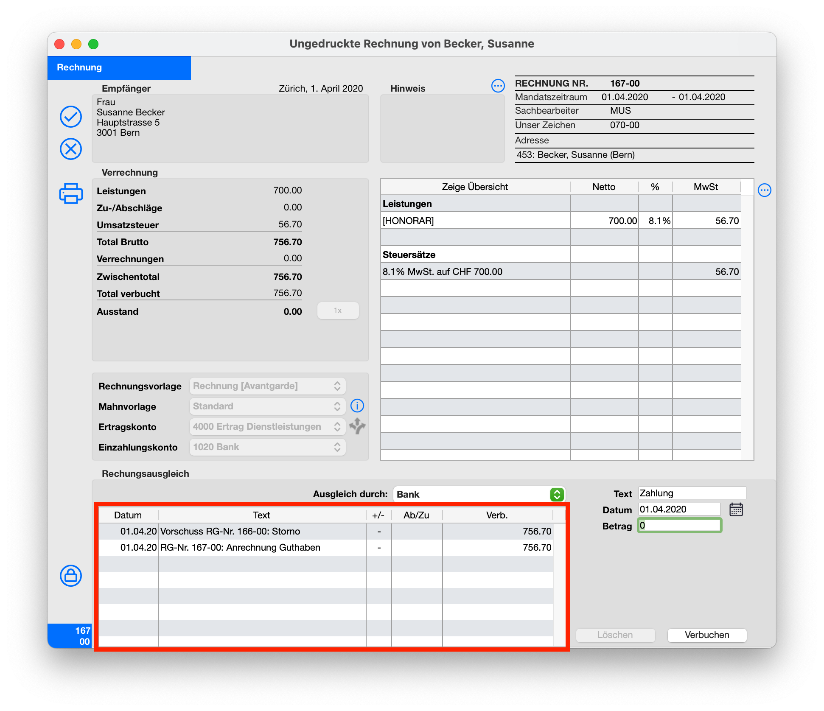Switch to the Rechnung tab

pos(119,67)
